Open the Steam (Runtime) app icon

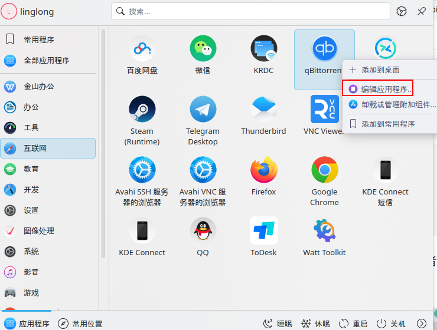click(x=142, y=110)
